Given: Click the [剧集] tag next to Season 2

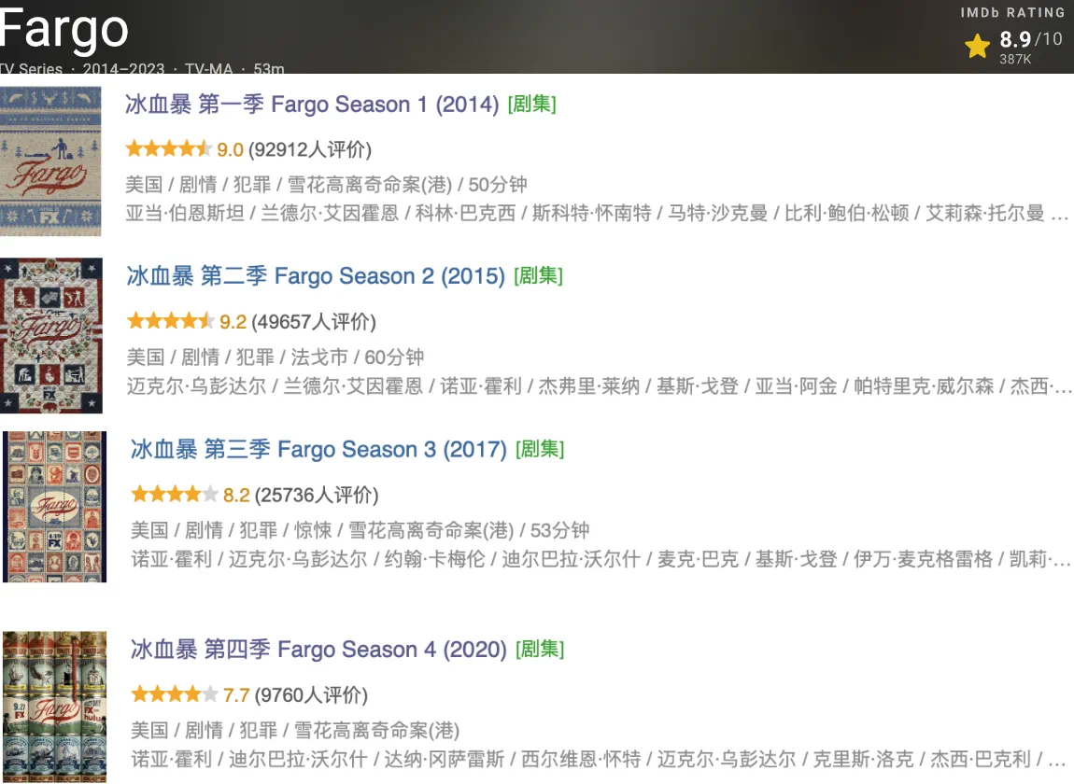Looking at the screenshot, I should 538,276.
